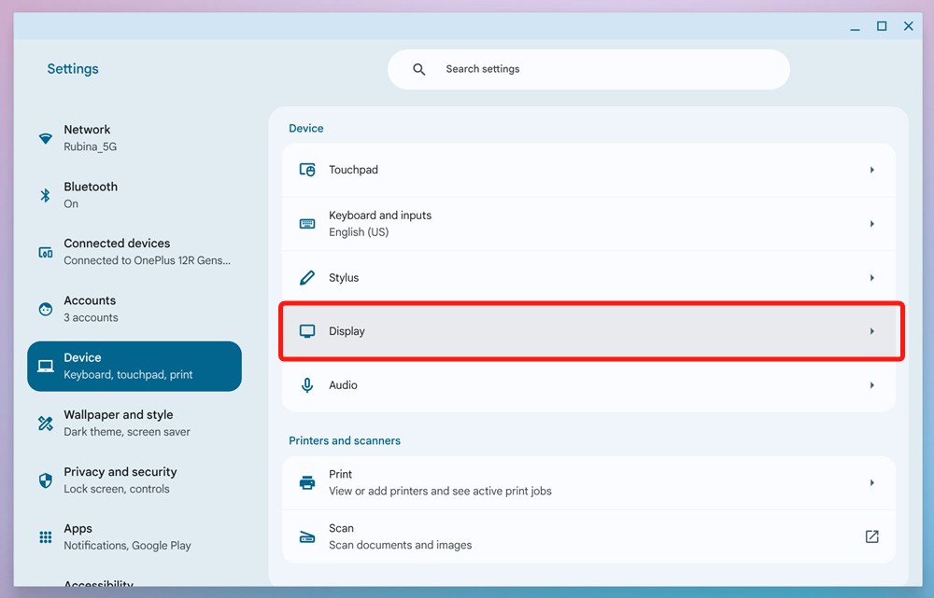Click the Keyboard and inputs icon

pos(307,224)
